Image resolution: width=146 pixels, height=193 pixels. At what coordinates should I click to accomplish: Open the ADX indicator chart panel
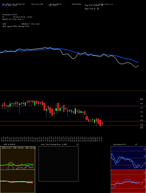18,158
